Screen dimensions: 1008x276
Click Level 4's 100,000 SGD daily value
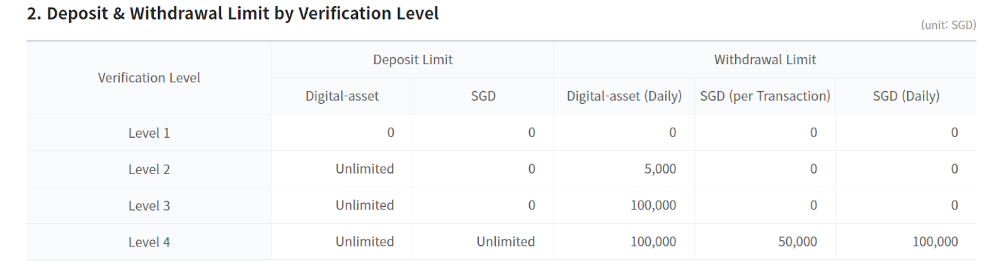click(935, 242)
